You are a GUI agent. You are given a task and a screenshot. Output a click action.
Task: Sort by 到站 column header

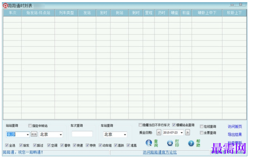(120, 13)
